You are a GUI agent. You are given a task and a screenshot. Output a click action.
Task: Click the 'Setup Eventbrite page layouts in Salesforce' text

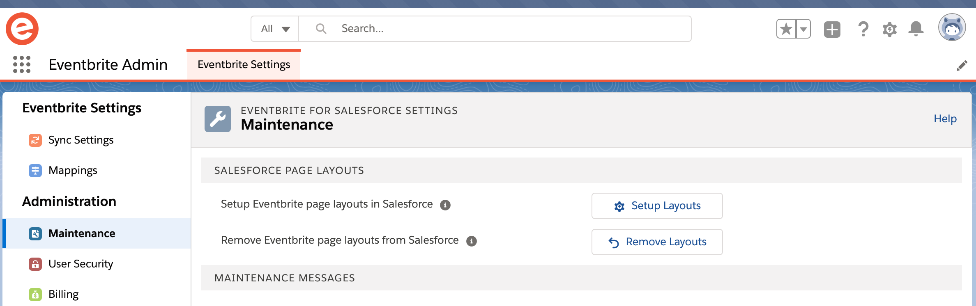click(x=327, y=204)
